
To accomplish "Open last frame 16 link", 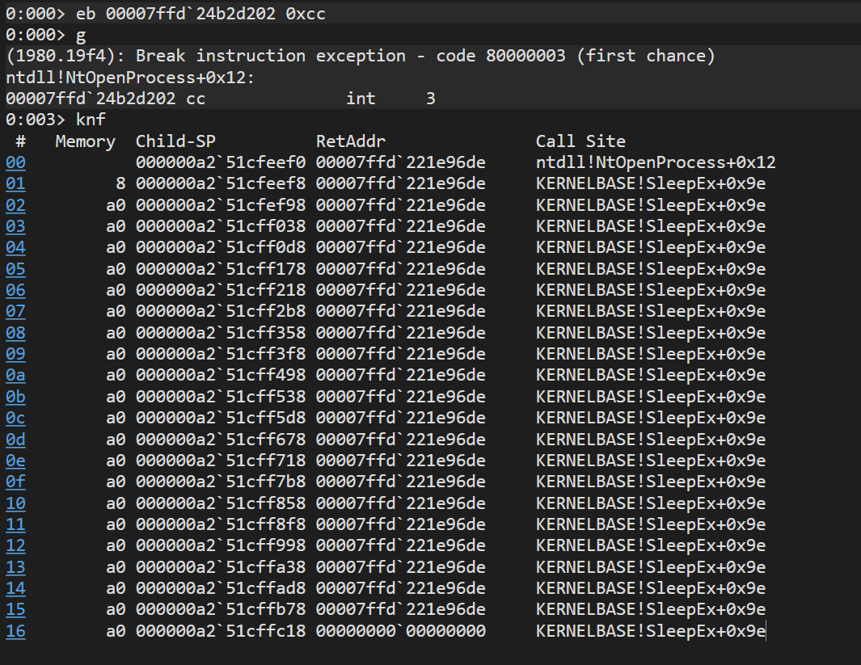I will (15, 631).
